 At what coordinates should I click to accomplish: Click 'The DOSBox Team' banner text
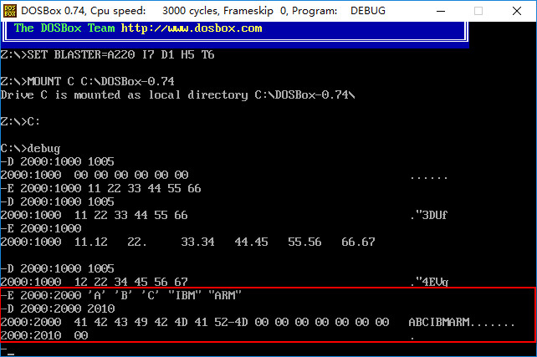click(64, 28)
